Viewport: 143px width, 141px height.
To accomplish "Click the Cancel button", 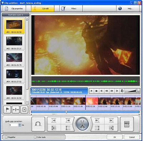I will tap(132, 137).
